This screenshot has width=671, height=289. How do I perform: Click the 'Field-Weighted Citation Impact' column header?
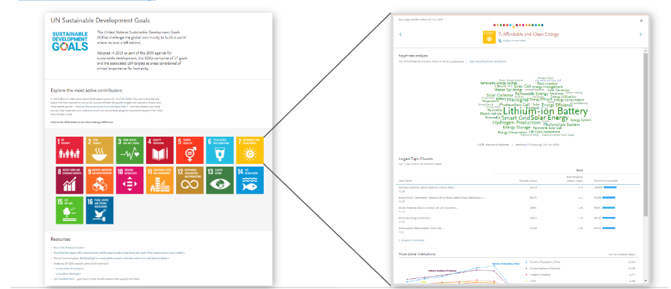574,179
